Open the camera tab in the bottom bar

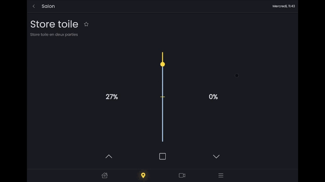pos(182,175)
